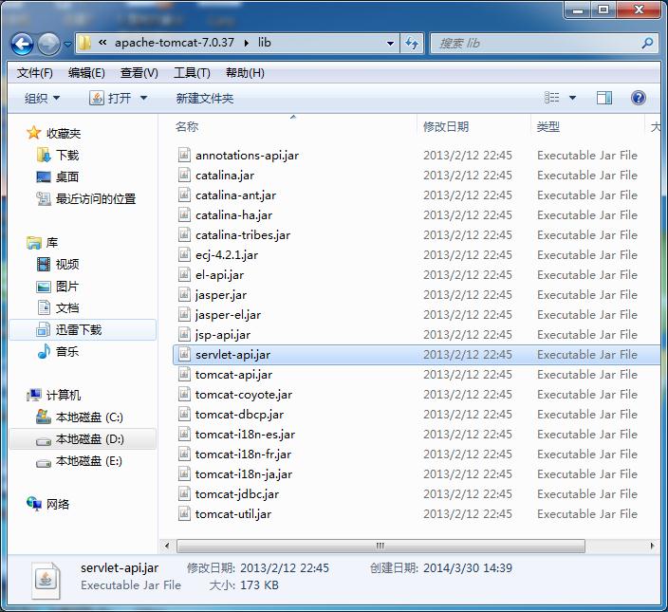Click the magnifier search icon
Screen dimensions: 668x612
tap(647, 43)
